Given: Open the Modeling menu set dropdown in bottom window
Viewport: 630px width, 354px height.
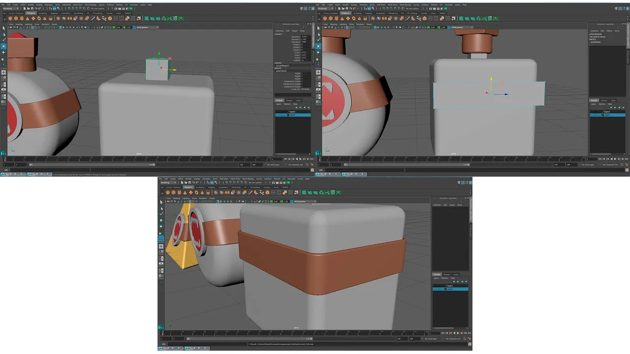Looking at the screenshot, I should (168, 182).
